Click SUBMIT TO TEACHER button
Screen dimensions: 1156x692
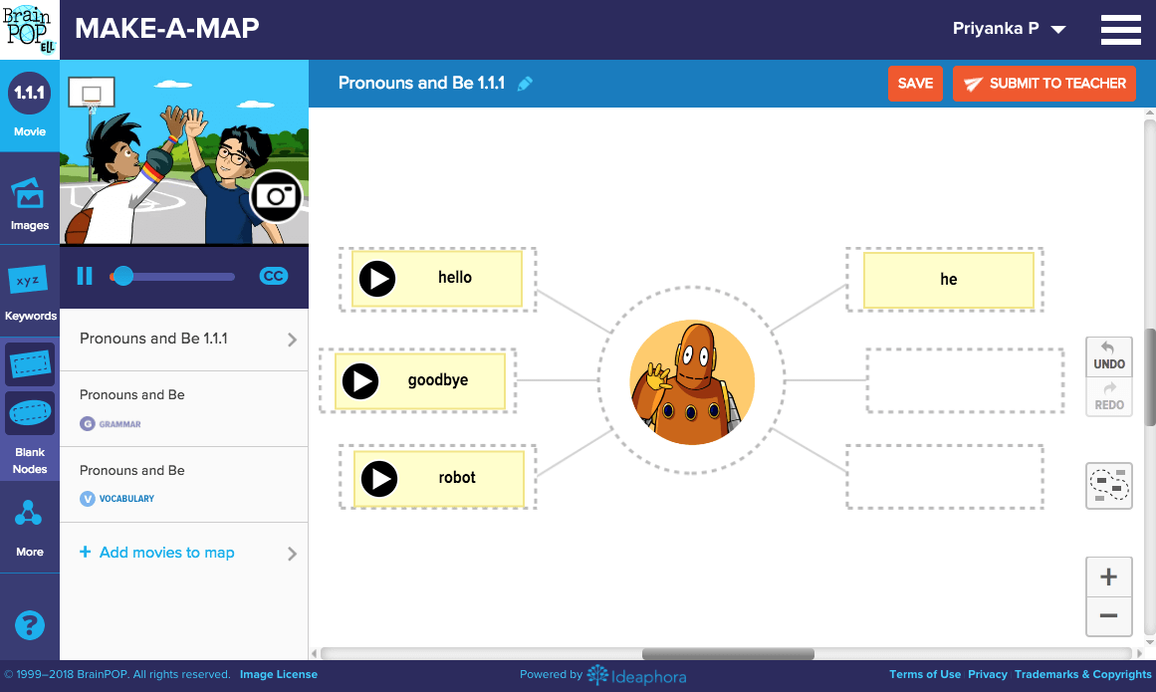1044,84
